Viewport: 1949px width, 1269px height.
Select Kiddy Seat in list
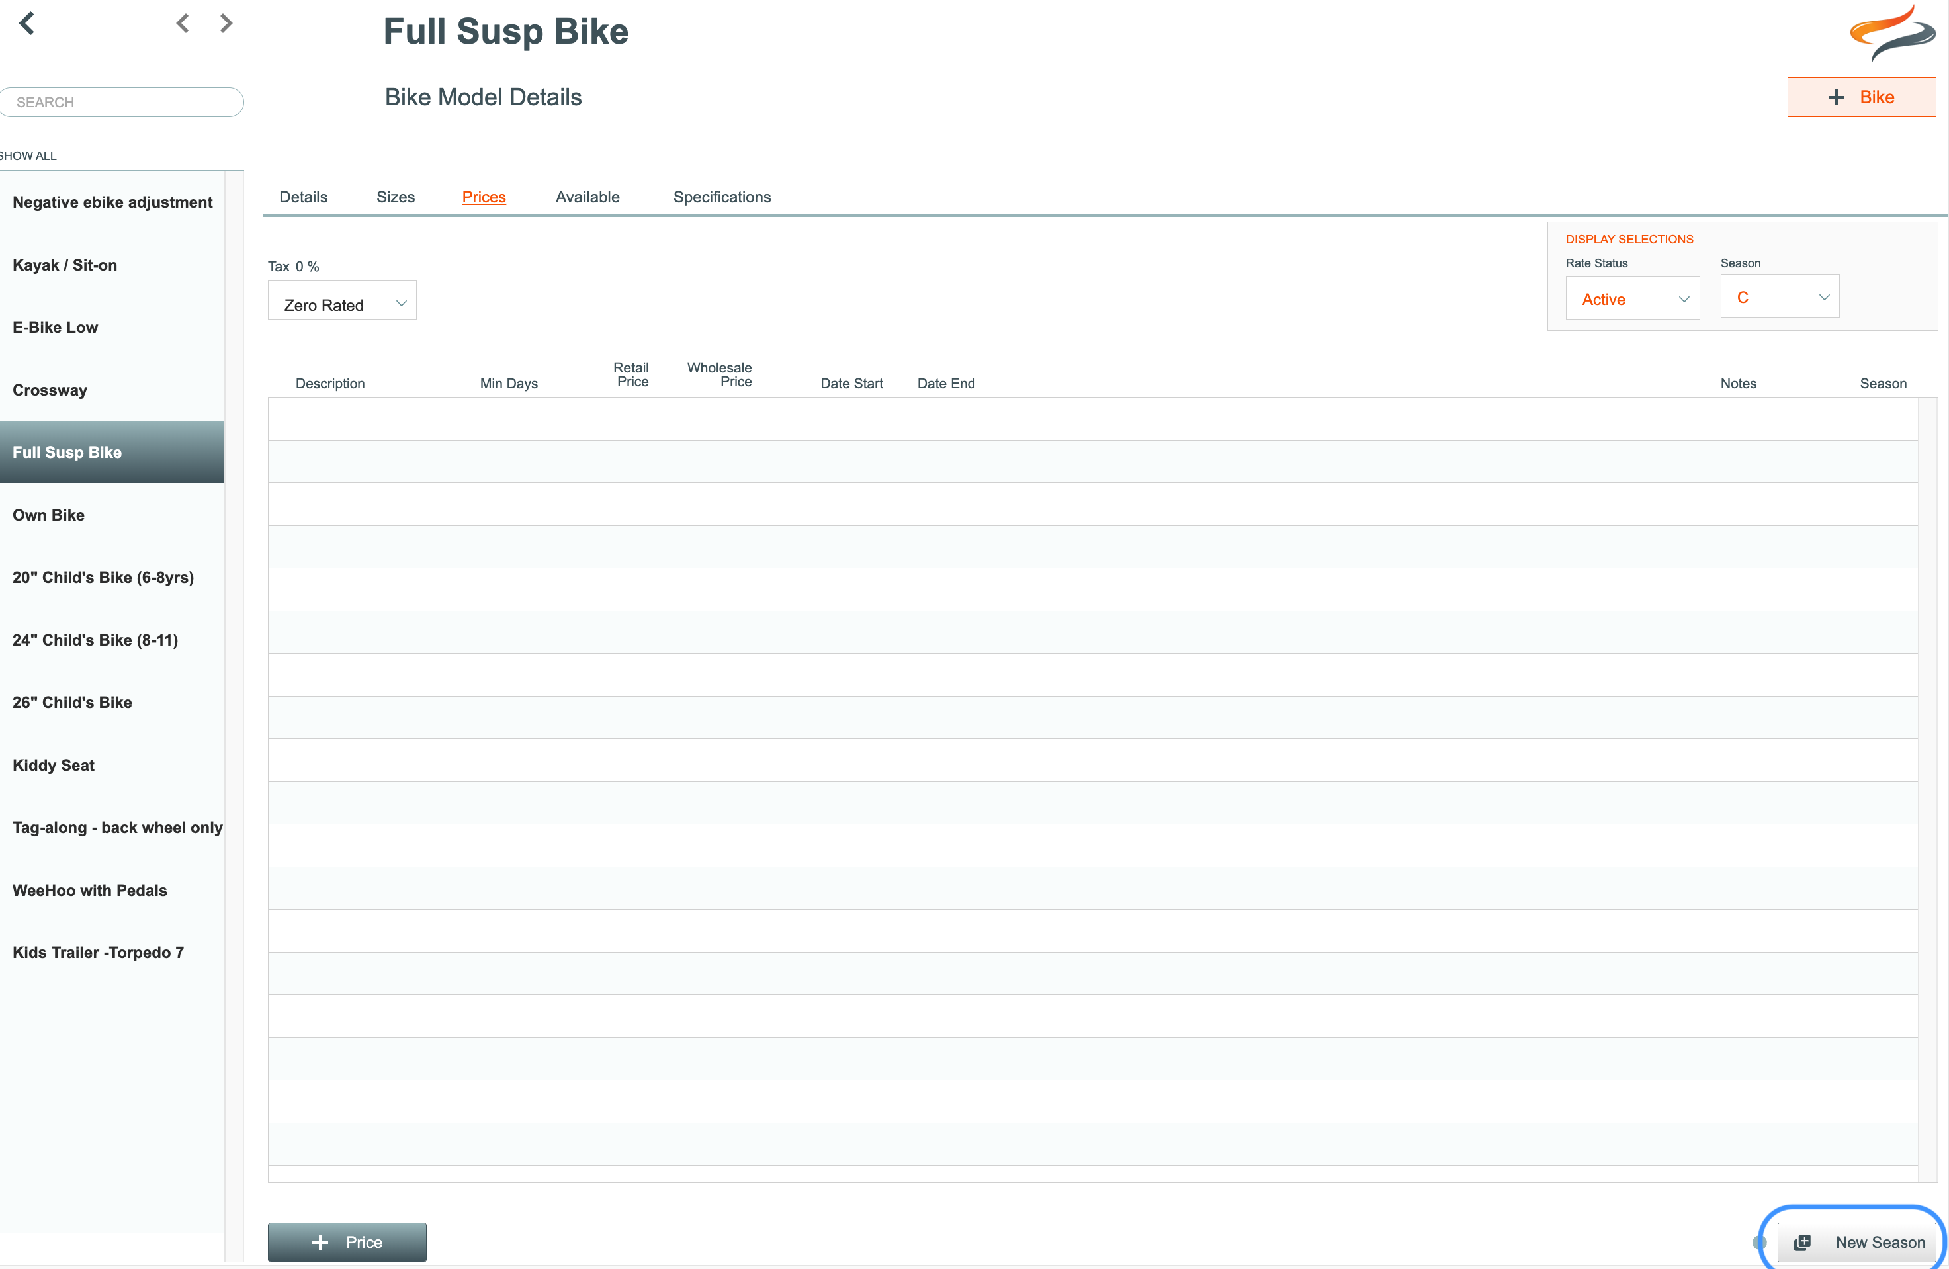(112, 766)
